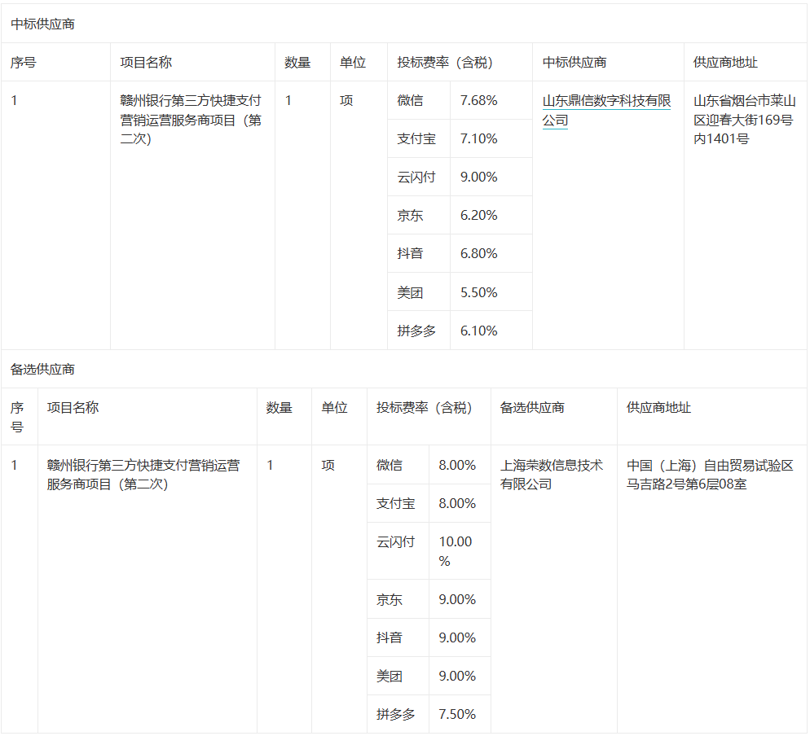Open the 山东鼎信数字科技有限公司 link
This screenshot has height=736, width=810.
click(x=606, y=111)
